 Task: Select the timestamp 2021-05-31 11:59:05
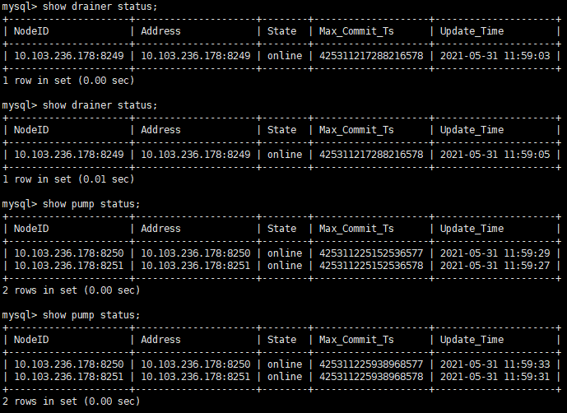click(x=495, y=155)
